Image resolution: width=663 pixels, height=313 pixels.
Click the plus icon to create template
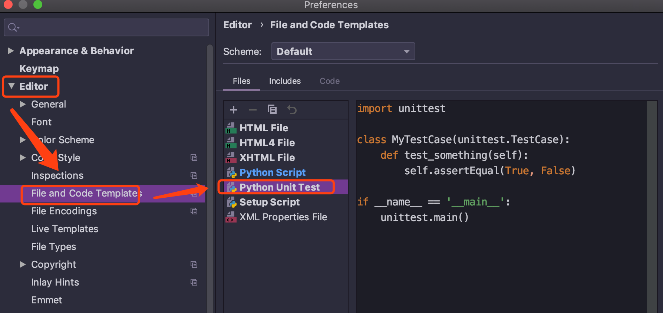[234, 110]
